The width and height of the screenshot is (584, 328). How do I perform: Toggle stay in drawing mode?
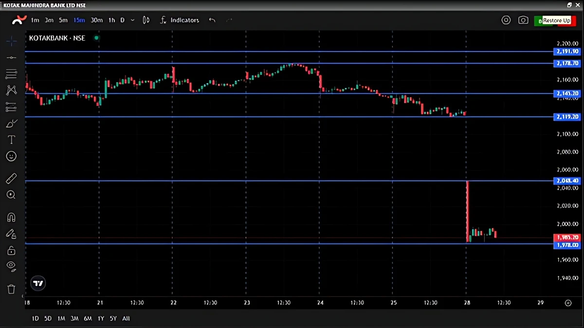[11, 234]
